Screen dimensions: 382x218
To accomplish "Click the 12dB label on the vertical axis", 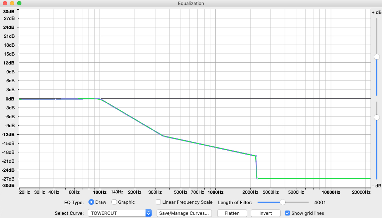I will (x=9, y=63).
